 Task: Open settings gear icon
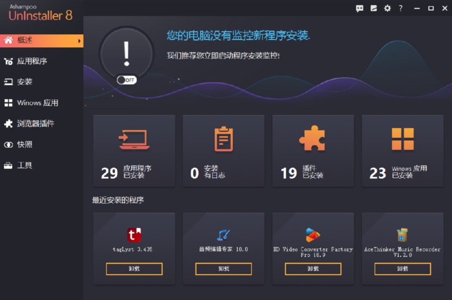point(387,8)
